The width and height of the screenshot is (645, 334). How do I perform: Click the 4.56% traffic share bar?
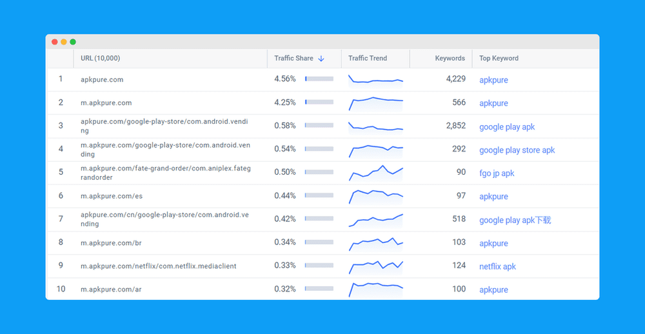pyautogui.click(x=319, y=79)
